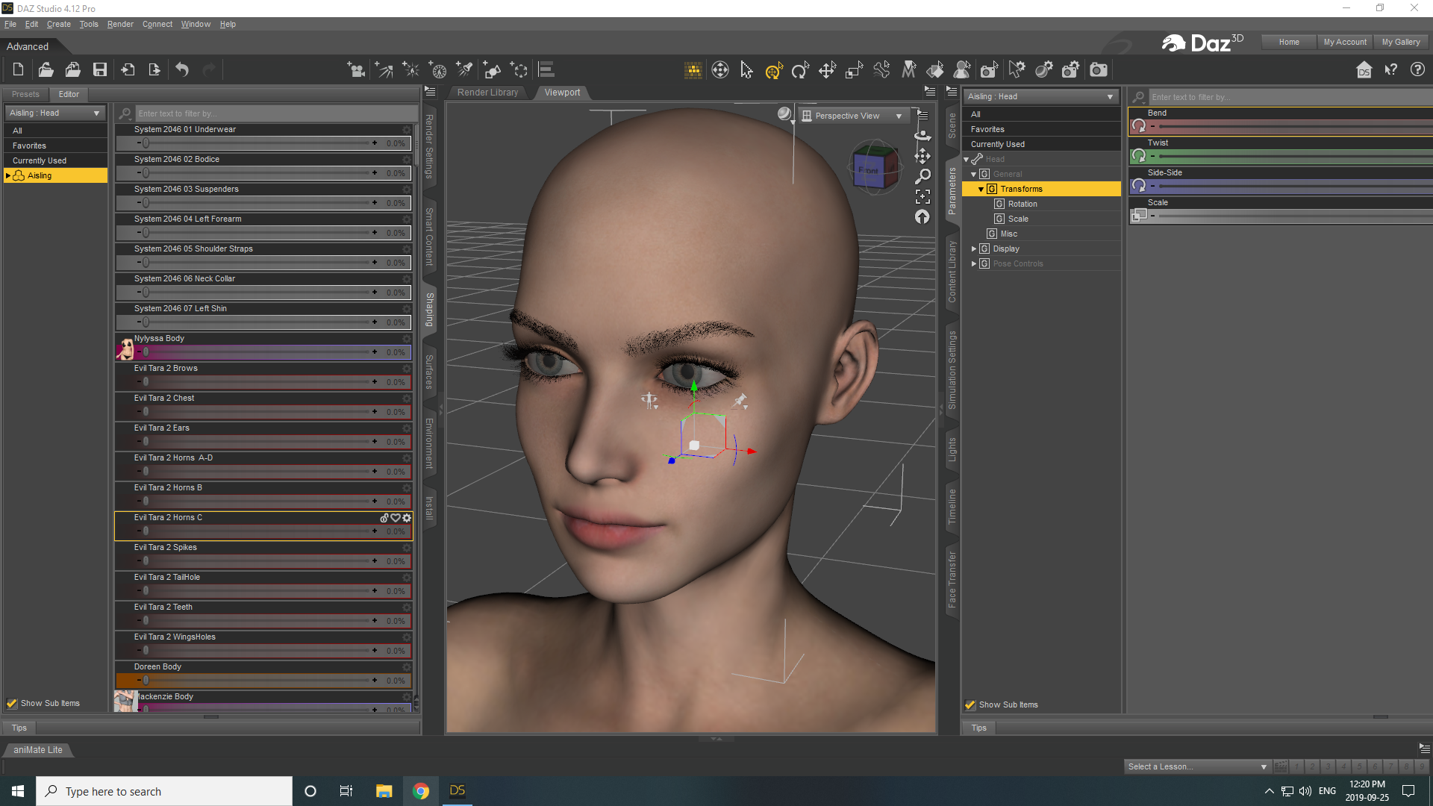Click the My Account button
The width and height of the screenshot is (1433, 806).
(x=1345, y=41)
